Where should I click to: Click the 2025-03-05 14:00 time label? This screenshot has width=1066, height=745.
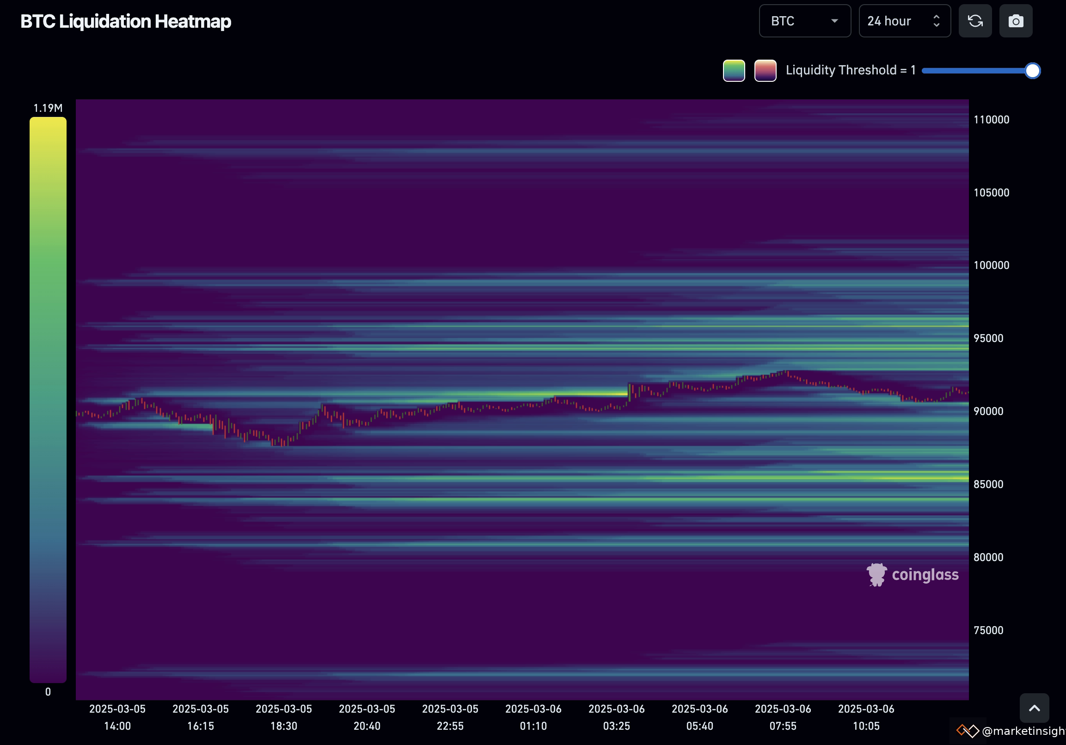[x=117, y=718]
